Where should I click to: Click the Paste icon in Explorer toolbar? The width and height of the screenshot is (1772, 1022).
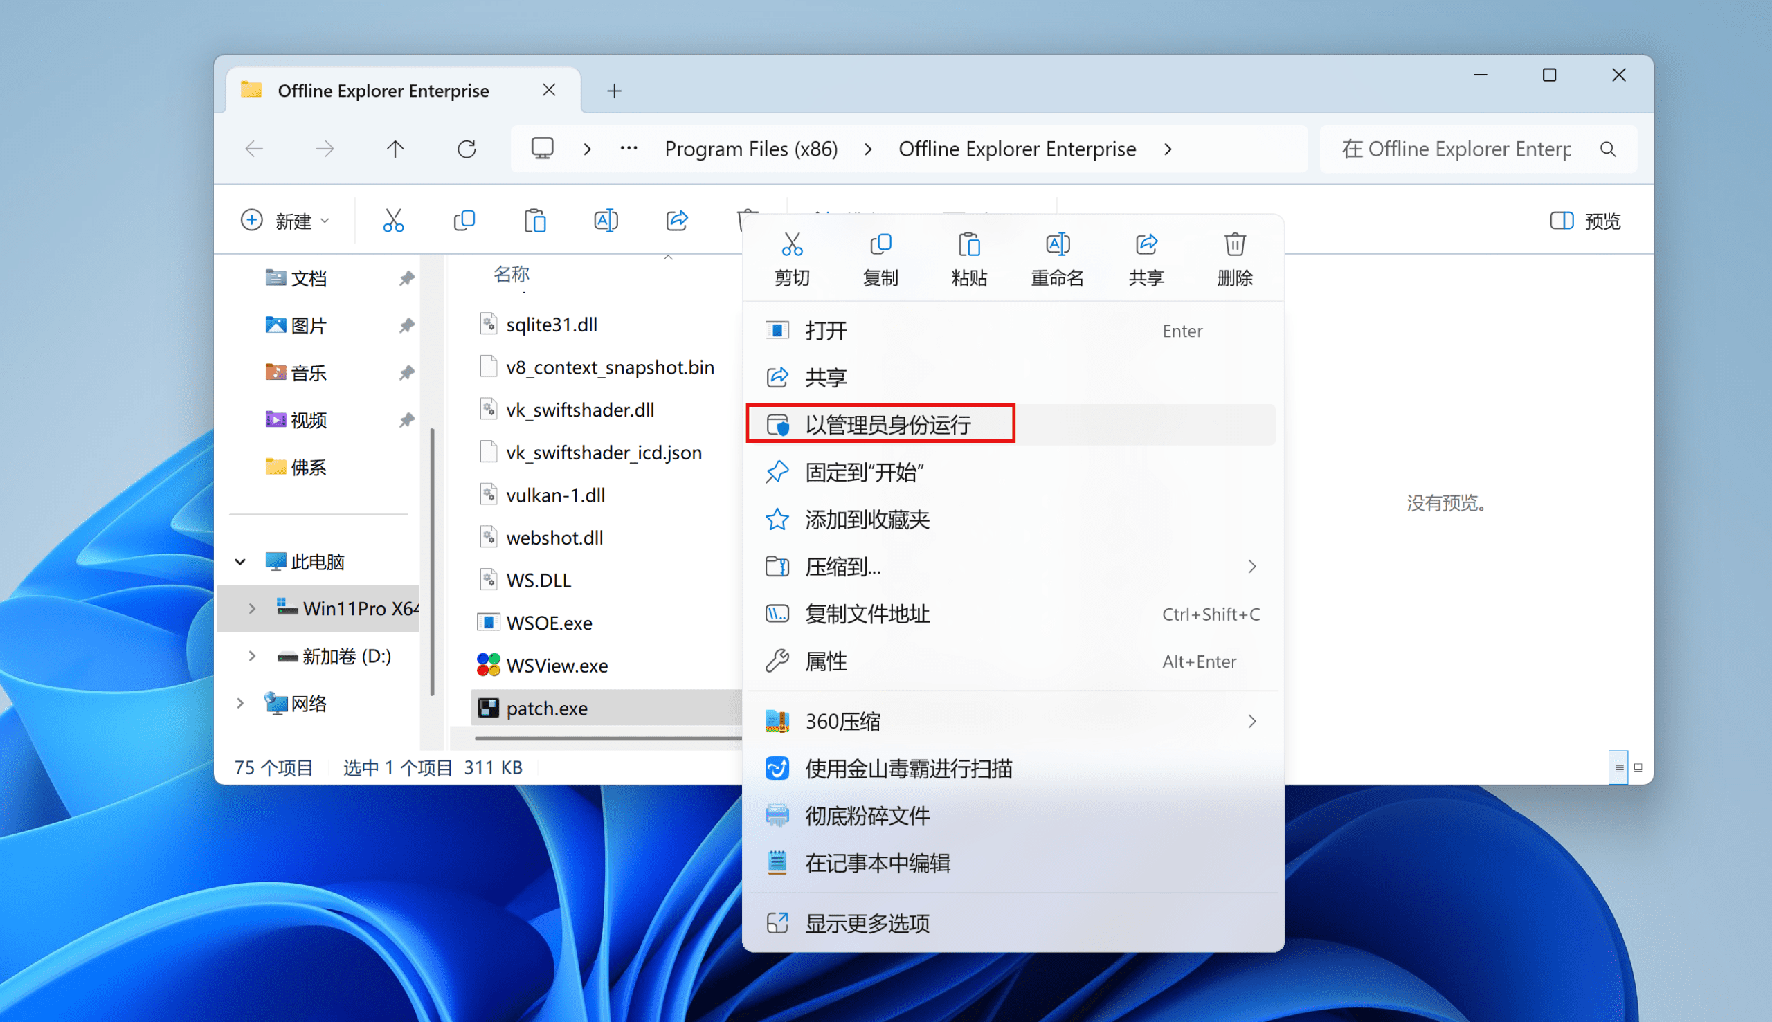click(x=535, y=221)
